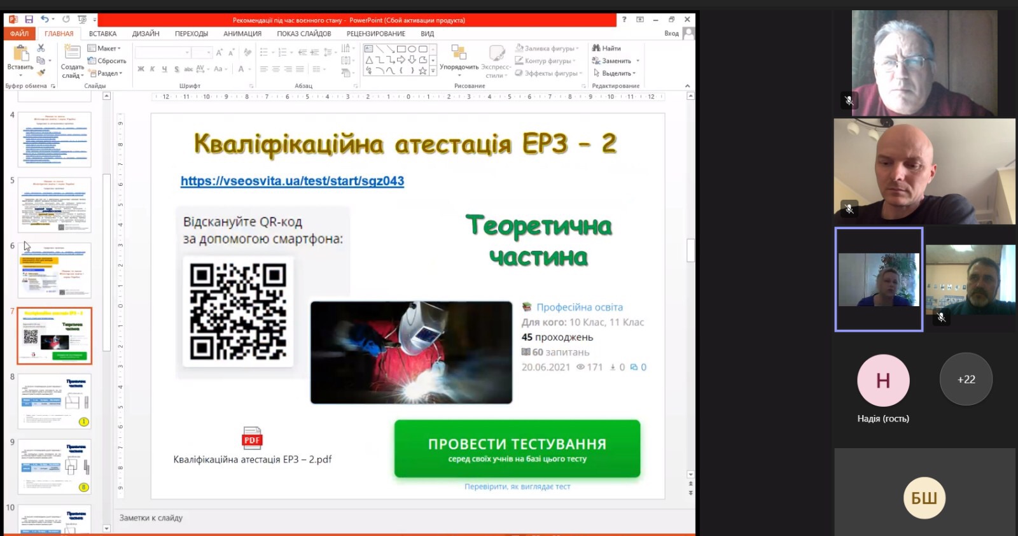Click the PDF file icon on the slide
Screen dimensions: 1018x536
click(x=252, y=439)
